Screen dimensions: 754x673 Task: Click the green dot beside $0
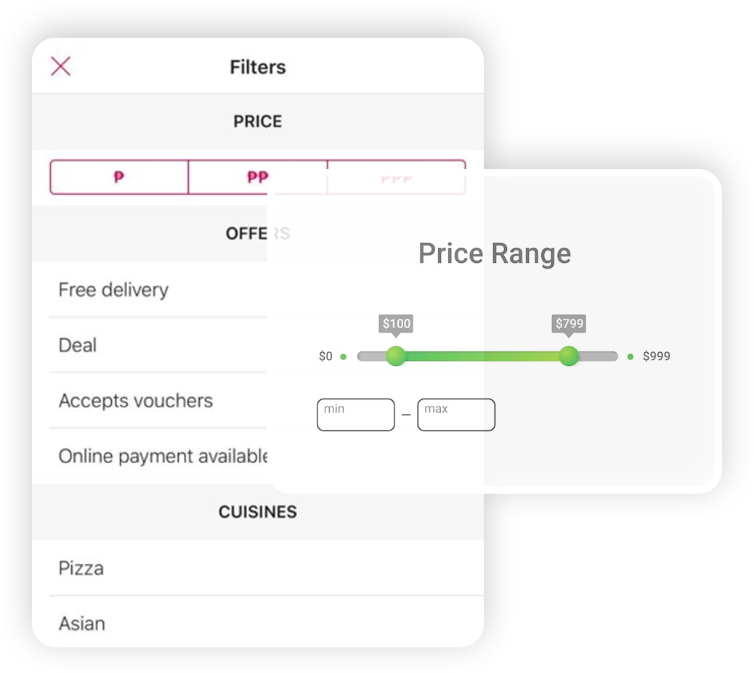point(344,356)
